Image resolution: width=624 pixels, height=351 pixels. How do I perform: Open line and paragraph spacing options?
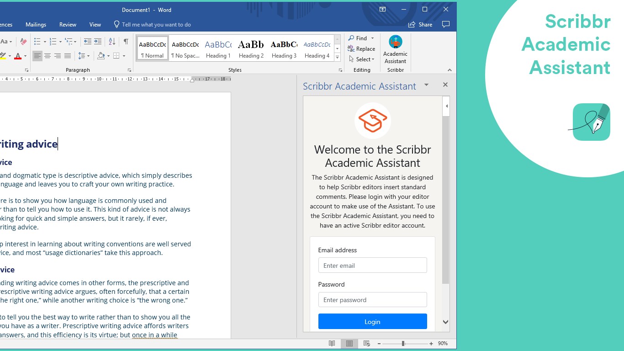[x=81, y=56]
